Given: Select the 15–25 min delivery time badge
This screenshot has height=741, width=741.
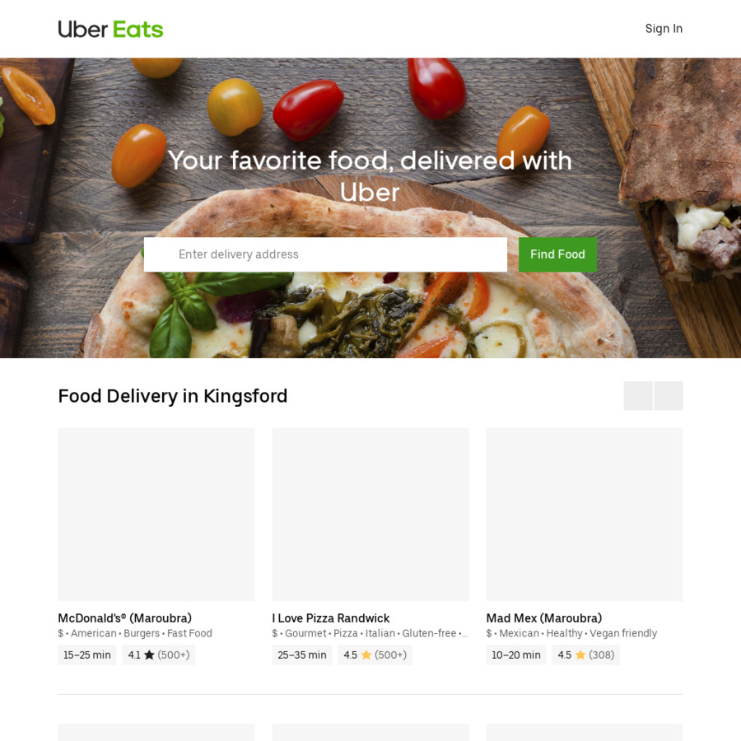Looking at the screenshot, I should (87, 655).
